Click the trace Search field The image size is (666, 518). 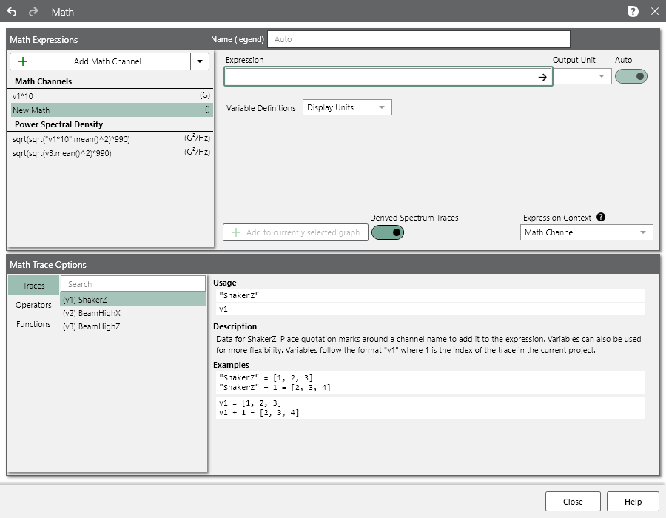click(x=133, y=284)
